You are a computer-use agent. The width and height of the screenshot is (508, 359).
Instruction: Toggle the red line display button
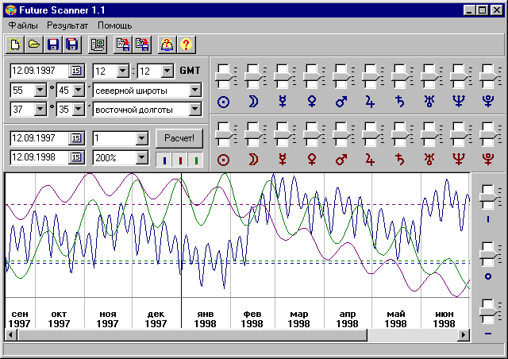coord(179,159)
